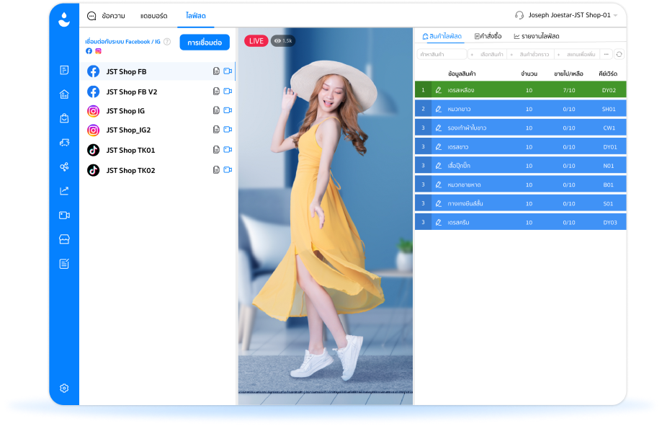Viewport: 662px width, 426px height.
Task: Edit the หมวกขาว product row pencil
Action: pos(438,109)
